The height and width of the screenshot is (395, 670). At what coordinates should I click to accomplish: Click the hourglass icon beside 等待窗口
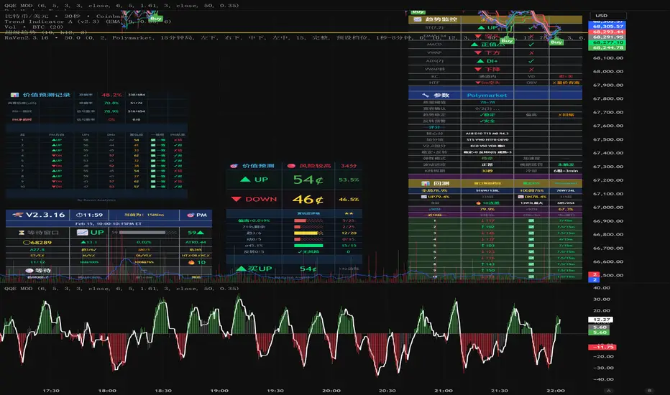pyautogui.click(x=22, y=233)
